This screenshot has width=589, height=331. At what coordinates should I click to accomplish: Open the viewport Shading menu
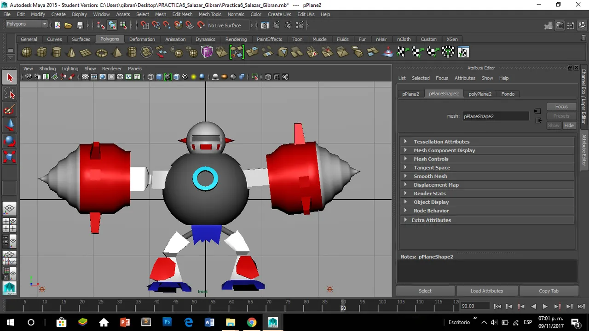click(47, 68)
